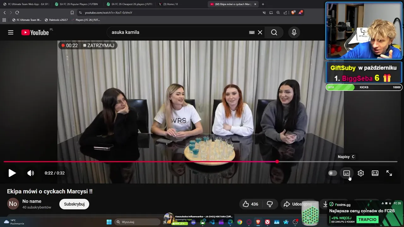Viewport: 404px width, 227px height.
Task: Reload the current page
Action: click(x=17, y=13)
